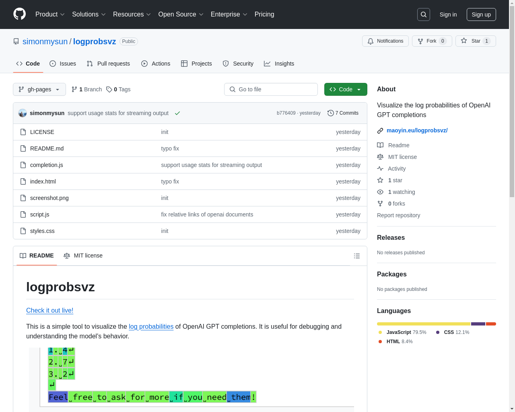This screenshot has height=412, width=515.
Task: Click the red HTML language bar segment
Action: 491,324
